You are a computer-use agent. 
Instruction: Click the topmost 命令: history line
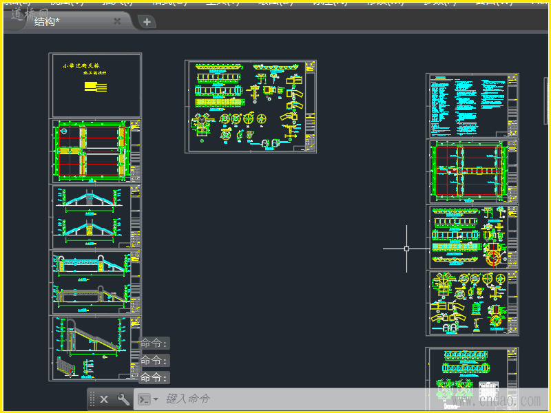(x=154, y=343)
